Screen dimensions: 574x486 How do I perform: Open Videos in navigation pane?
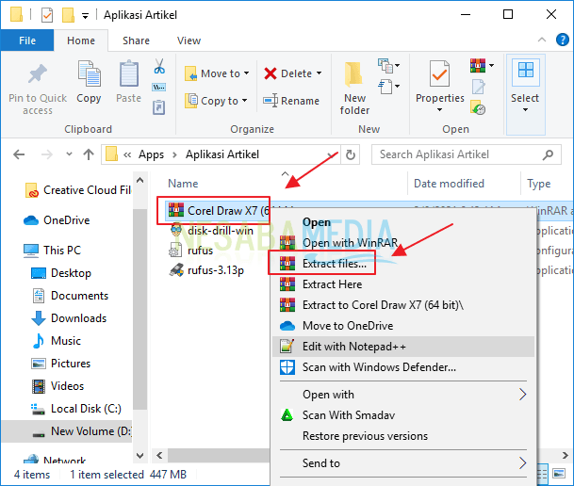57,386
